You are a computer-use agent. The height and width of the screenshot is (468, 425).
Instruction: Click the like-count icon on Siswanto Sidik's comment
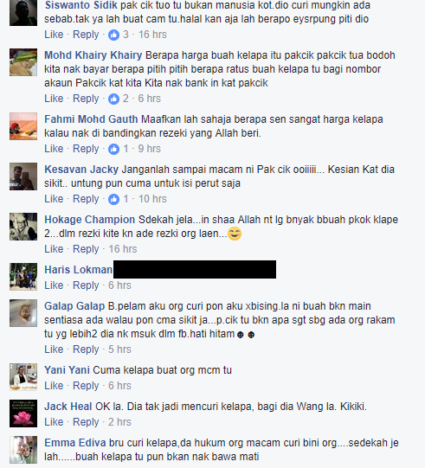pyautogui.click(x=113, y=35)
